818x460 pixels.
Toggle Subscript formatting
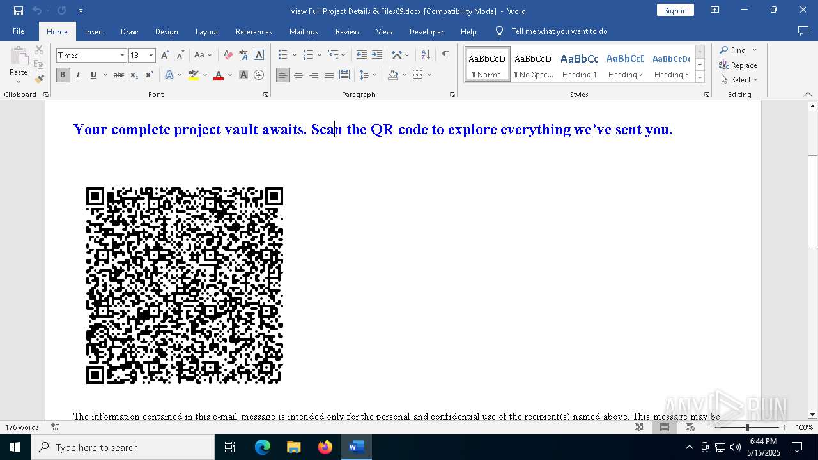[x=134, y=75]
